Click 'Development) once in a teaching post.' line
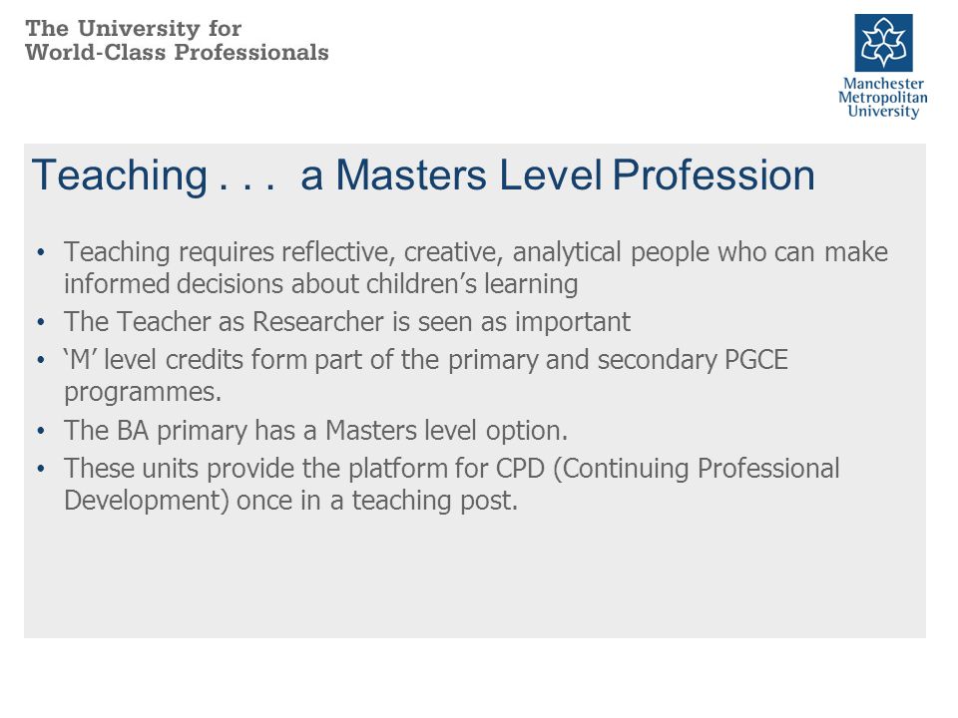 (x=290, y=501)
